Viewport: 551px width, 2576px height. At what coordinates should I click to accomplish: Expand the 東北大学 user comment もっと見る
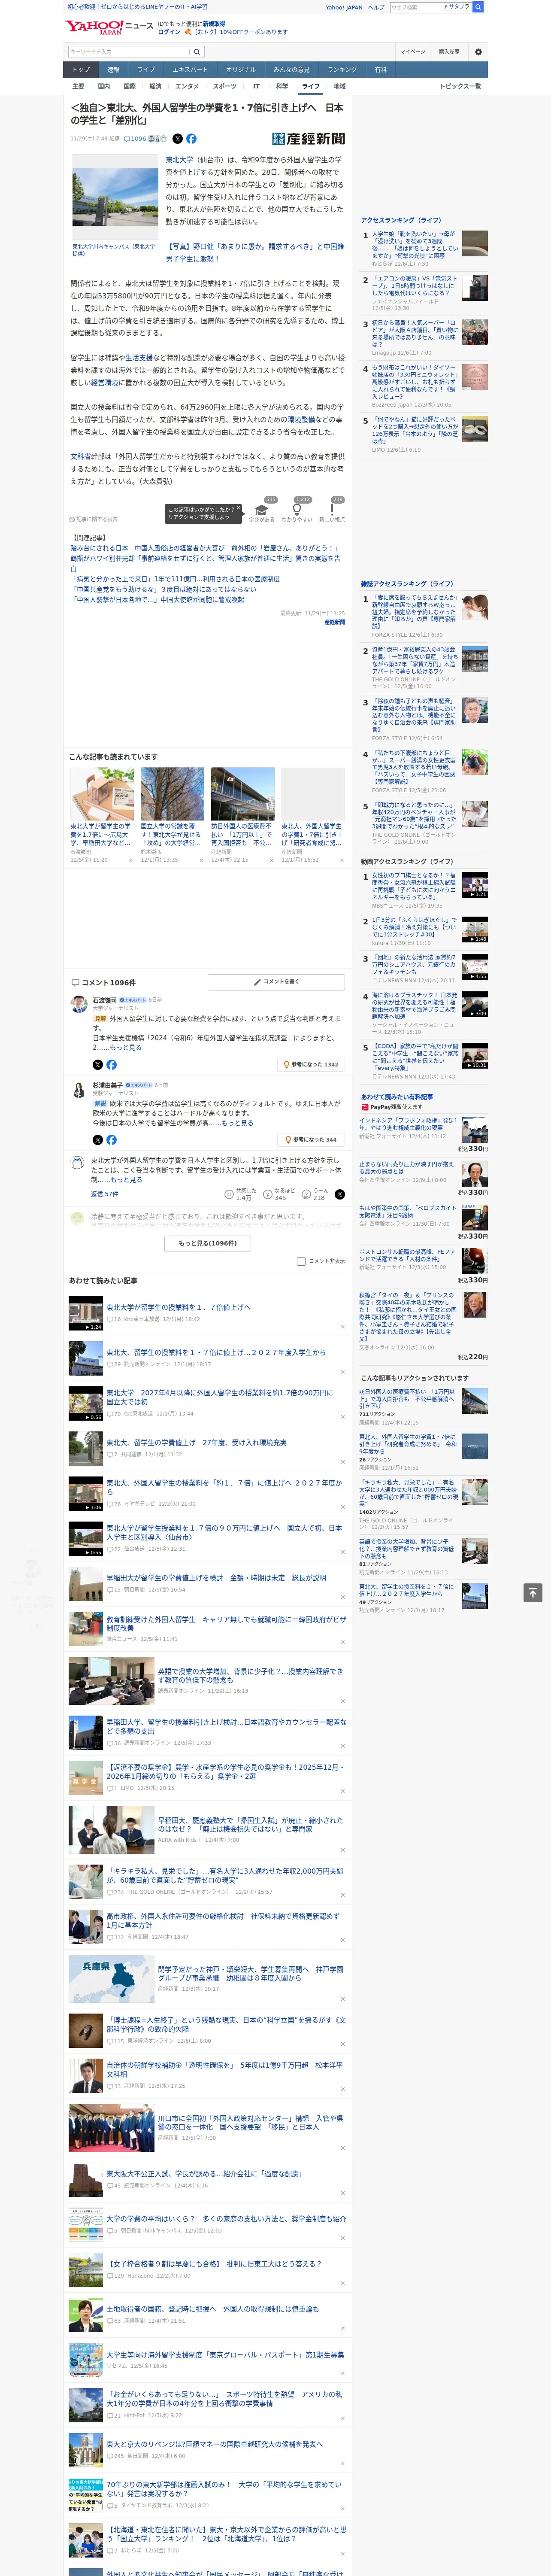click(x=126, y=1180)
